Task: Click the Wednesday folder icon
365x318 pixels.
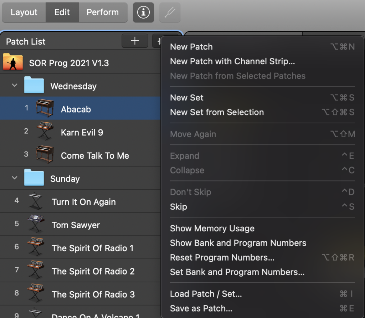Action: click(34, 85)
